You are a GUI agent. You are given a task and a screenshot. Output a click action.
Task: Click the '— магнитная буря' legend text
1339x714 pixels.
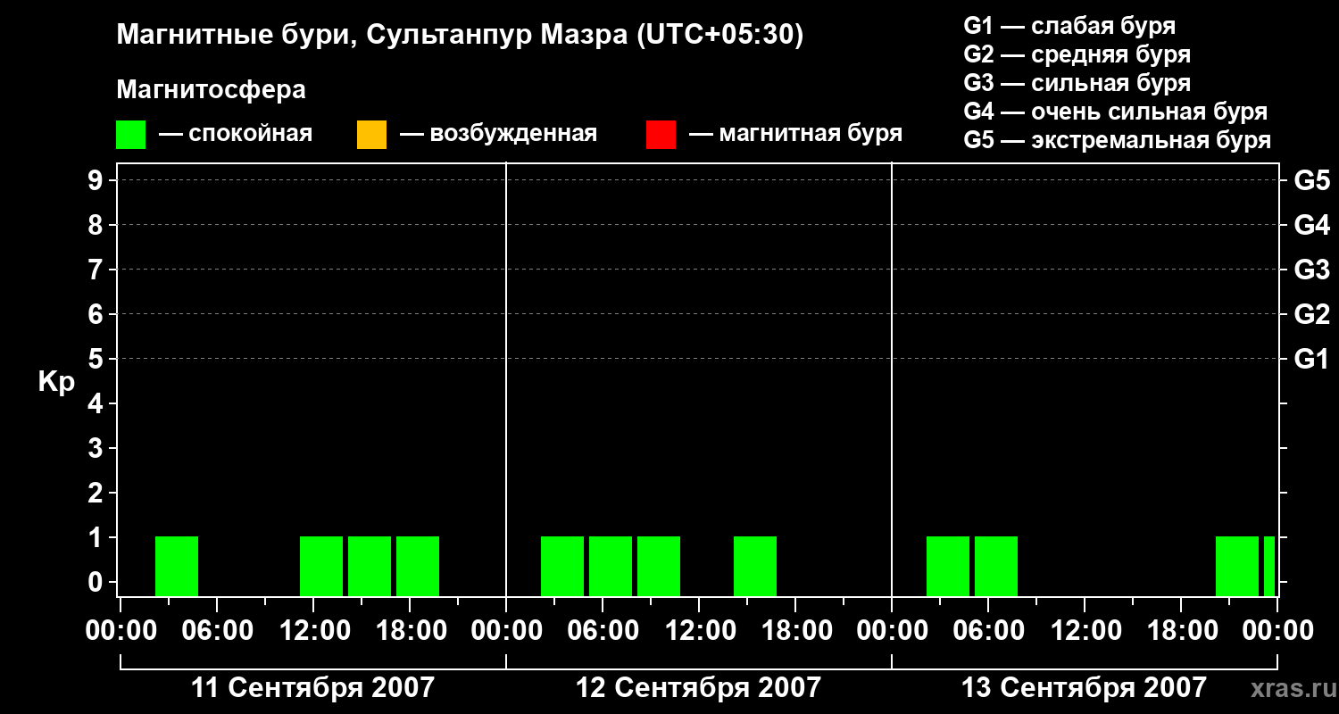[796, 134]
